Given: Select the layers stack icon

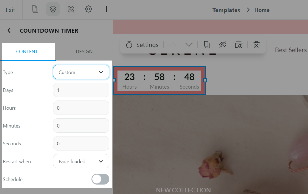Looking at the screenshot, I should click(53, 9).
